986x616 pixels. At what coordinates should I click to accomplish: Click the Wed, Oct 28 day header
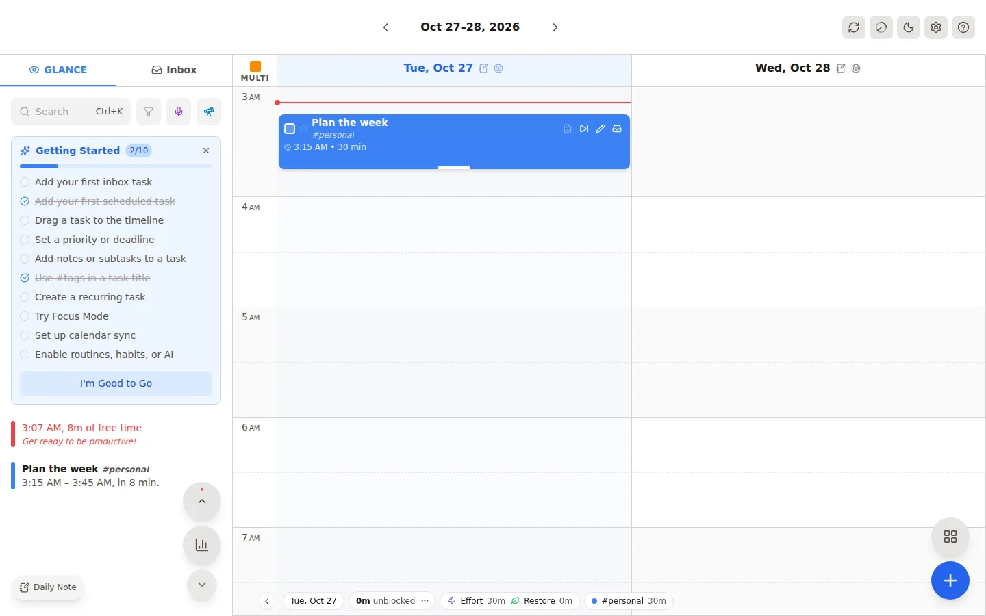coord(792,68)
